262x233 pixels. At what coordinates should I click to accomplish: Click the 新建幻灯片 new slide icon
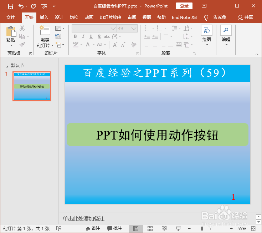pos(45,30)
